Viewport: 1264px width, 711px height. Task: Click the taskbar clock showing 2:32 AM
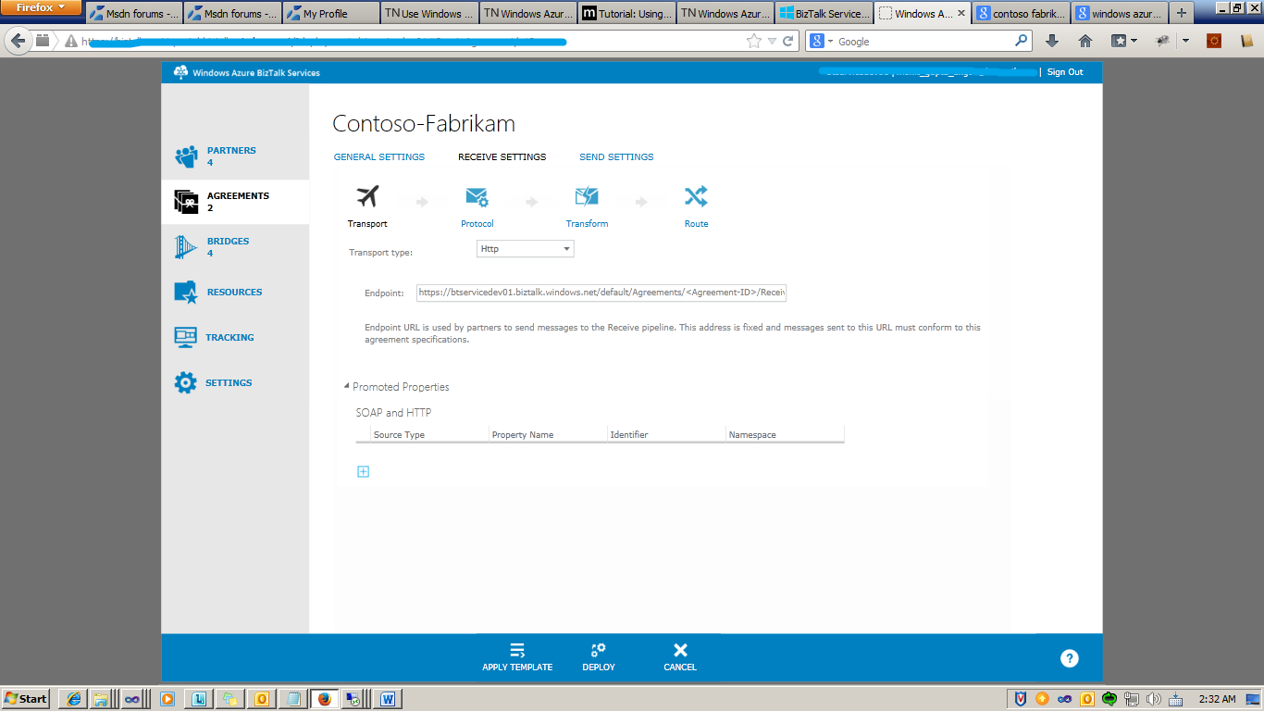click(1217, 699)
